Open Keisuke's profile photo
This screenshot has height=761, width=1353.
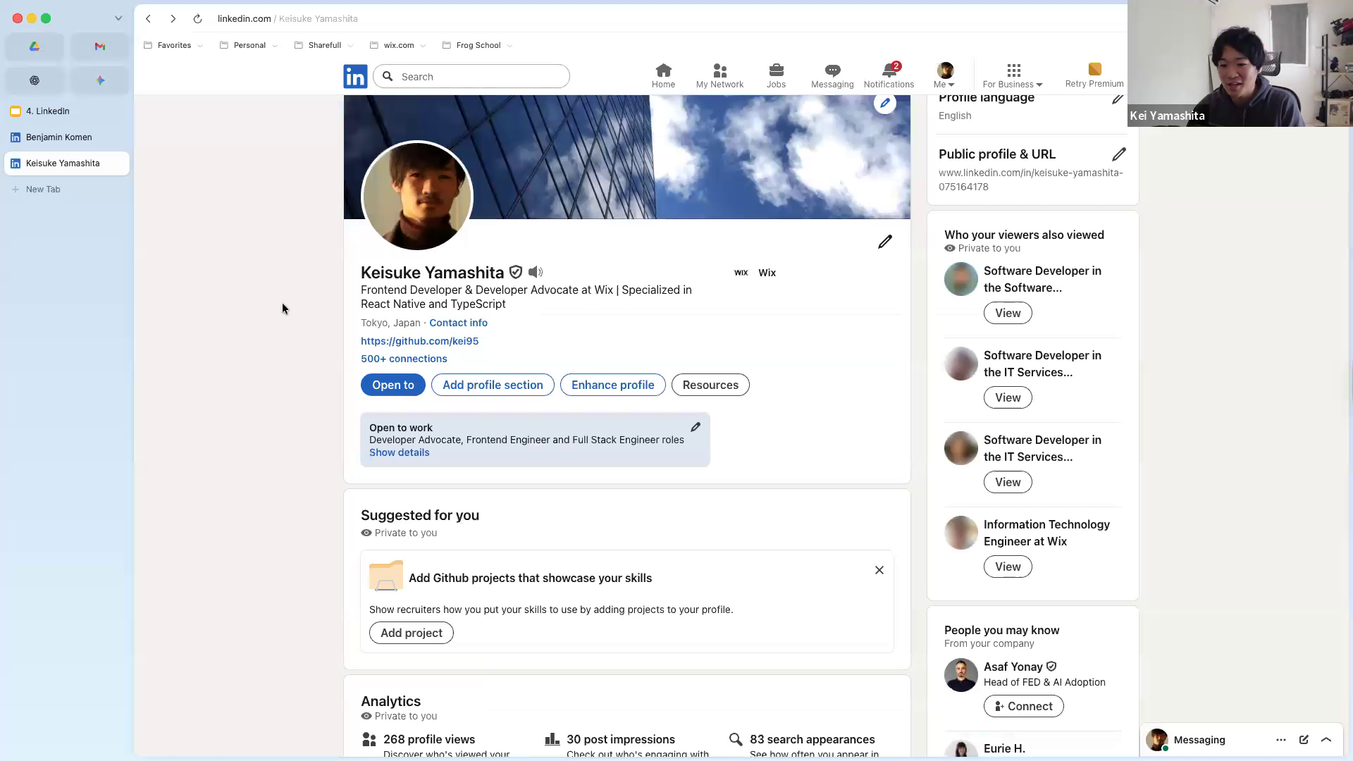[416, 197]
